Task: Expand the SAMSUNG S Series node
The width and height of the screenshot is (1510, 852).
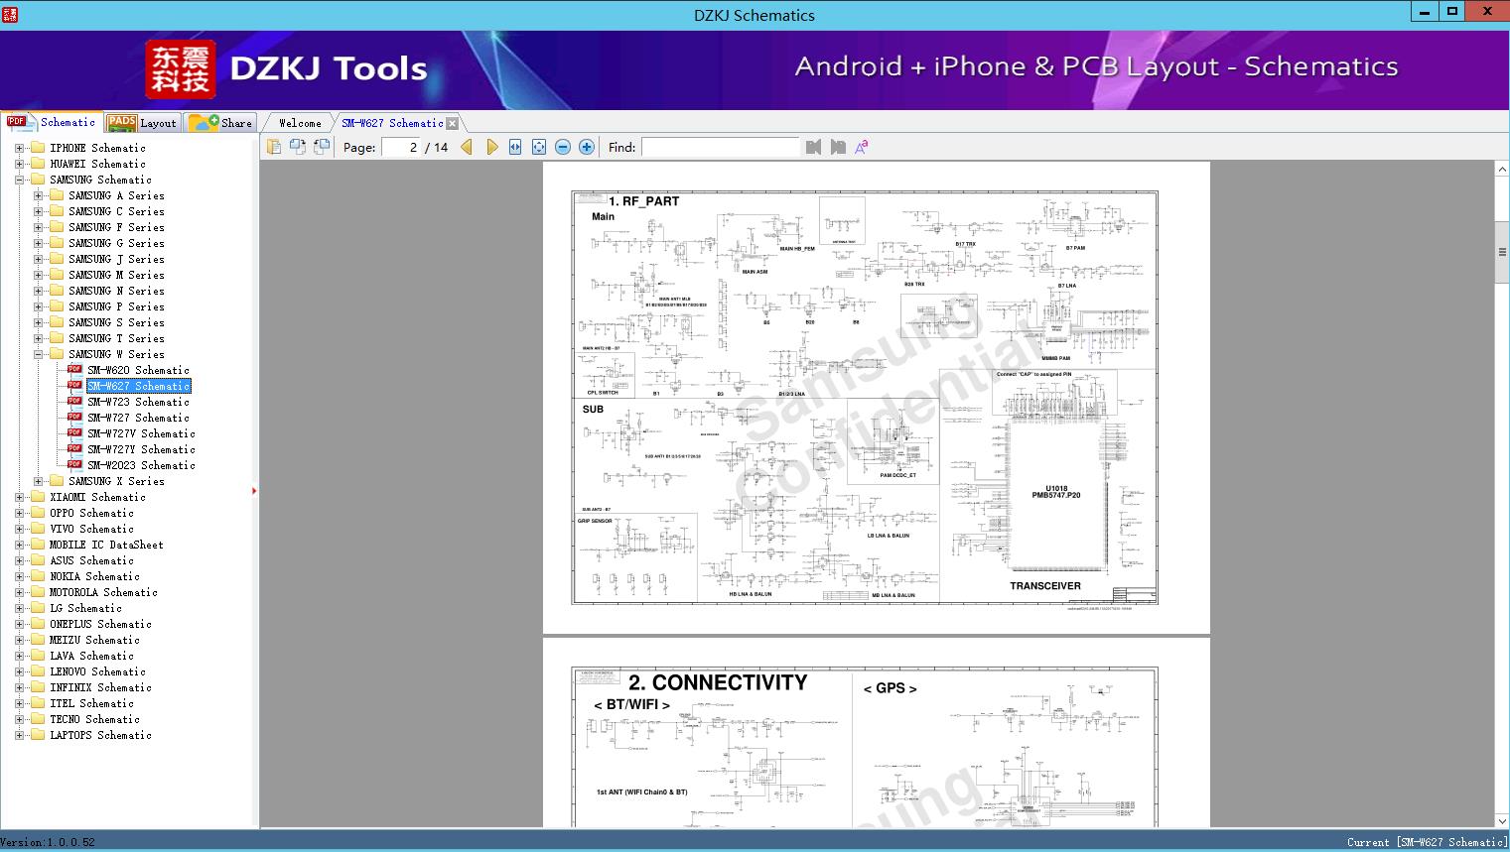Action: point(38,322)
